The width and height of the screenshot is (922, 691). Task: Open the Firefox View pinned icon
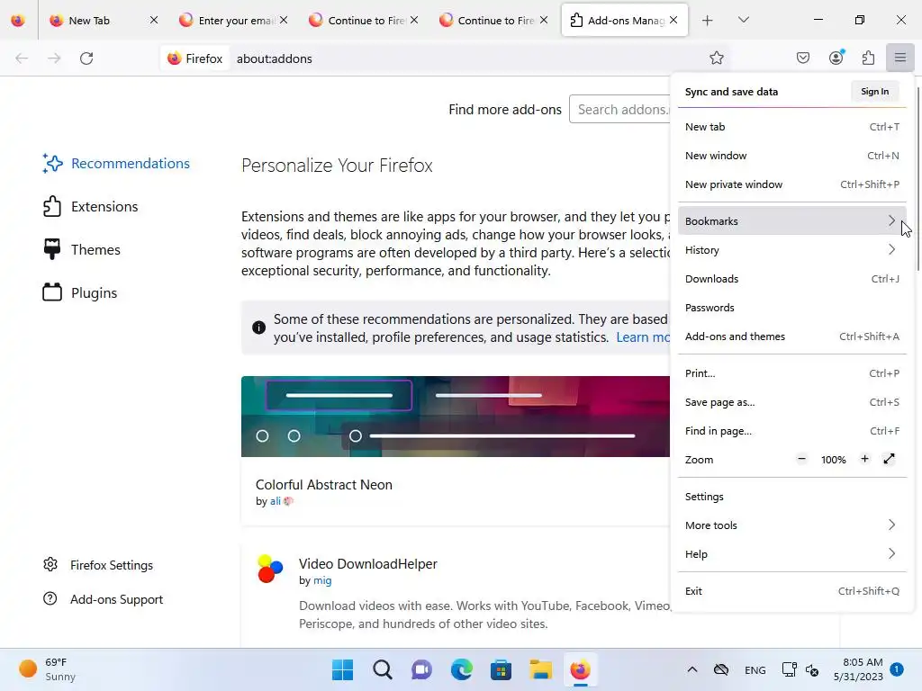pos(18,21)
